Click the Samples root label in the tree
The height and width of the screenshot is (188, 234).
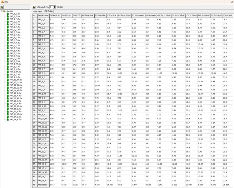coord(10,11)
